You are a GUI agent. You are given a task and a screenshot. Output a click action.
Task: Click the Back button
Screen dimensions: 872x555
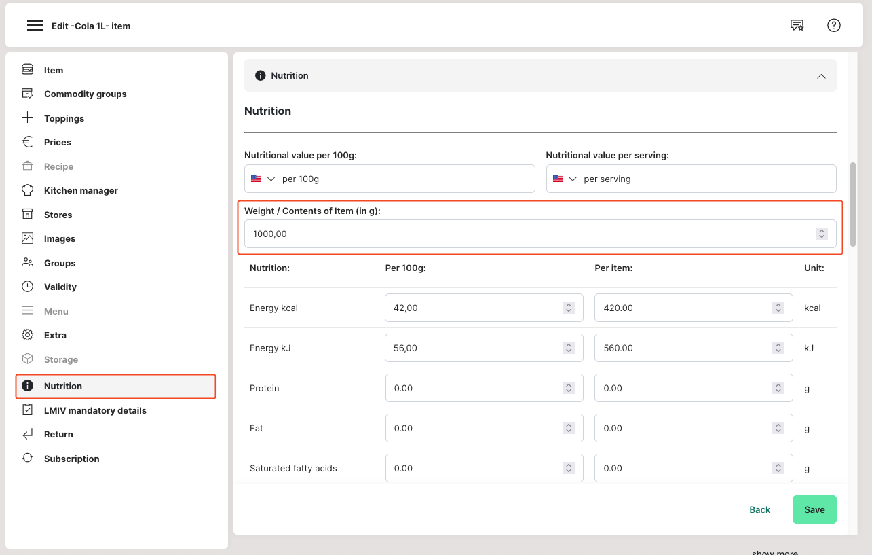point(760,509)
